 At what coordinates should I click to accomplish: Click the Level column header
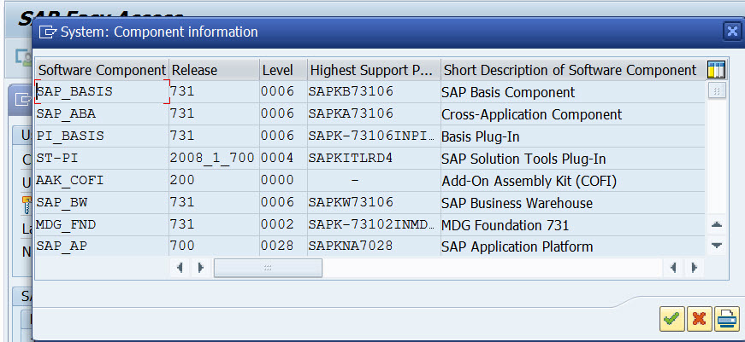click(x=284, y=70)
